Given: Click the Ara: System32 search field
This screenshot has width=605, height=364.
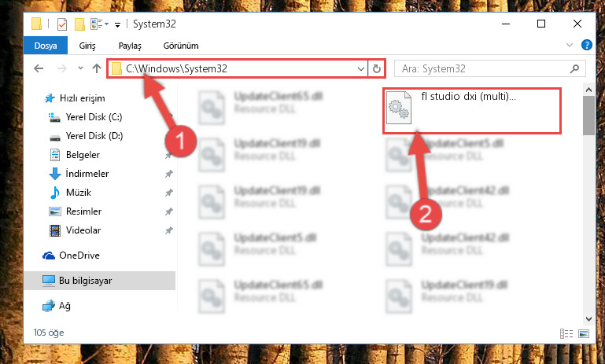Looking at the screenshot, I should point(482,68).
